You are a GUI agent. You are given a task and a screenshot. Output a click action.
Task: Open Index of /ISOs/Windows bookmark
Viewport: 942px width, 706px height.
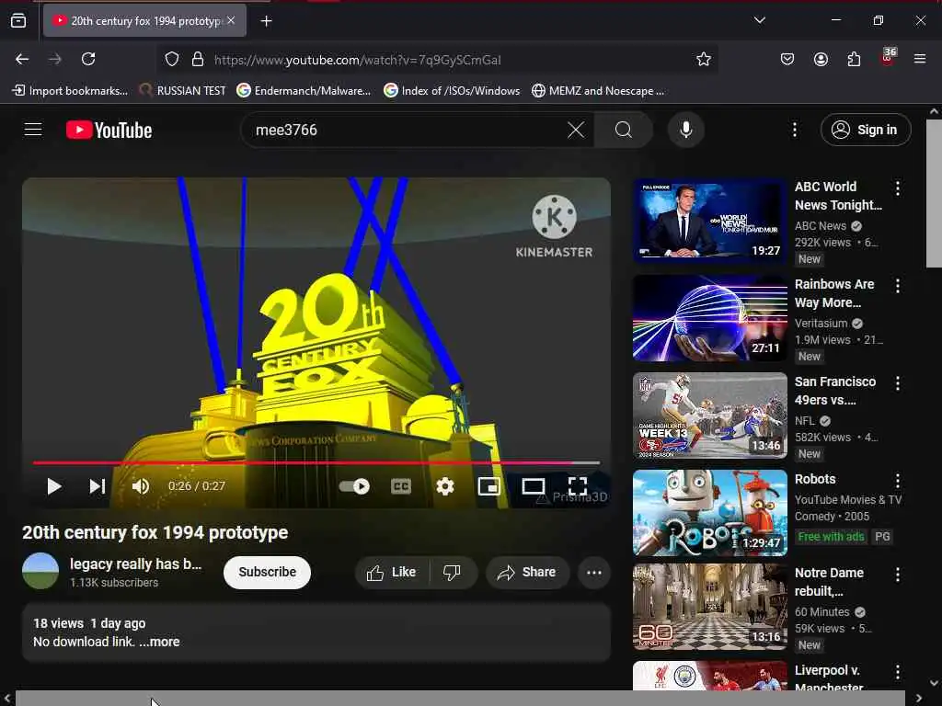(452, 91)
